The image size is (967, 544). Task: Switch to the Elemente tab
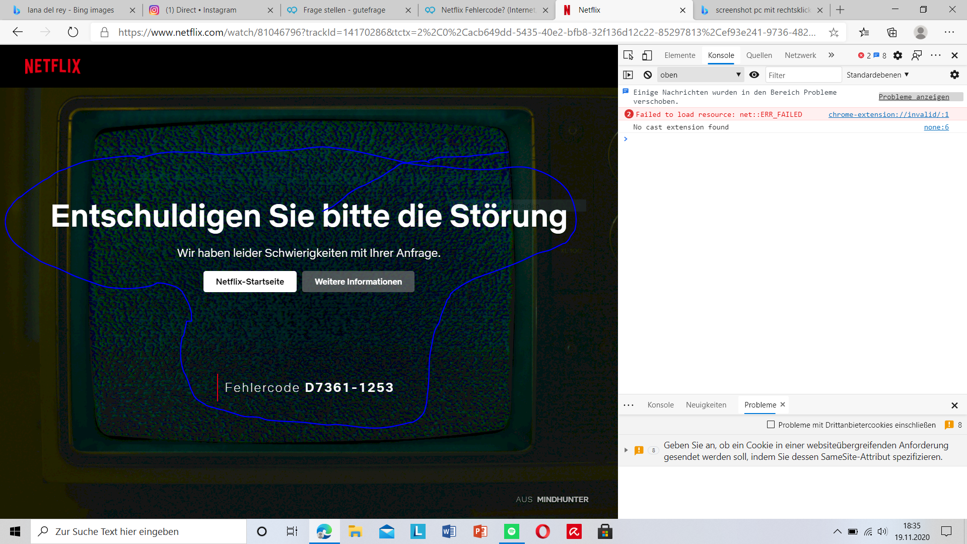[x=679, y=55]
